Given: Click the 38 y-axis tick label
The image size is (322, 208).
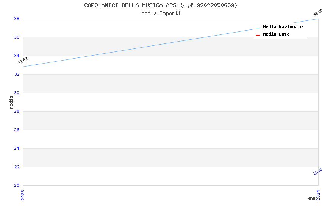Looking at the screenshot, I should point(17,19).
